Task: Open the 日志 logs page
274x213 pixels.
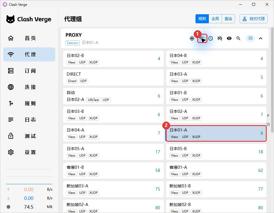Action: 29,120
